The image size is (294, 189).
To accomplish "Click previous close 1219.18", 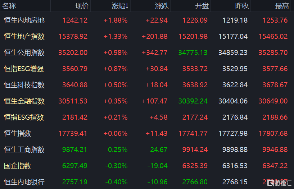I will [x=235, y=20].
